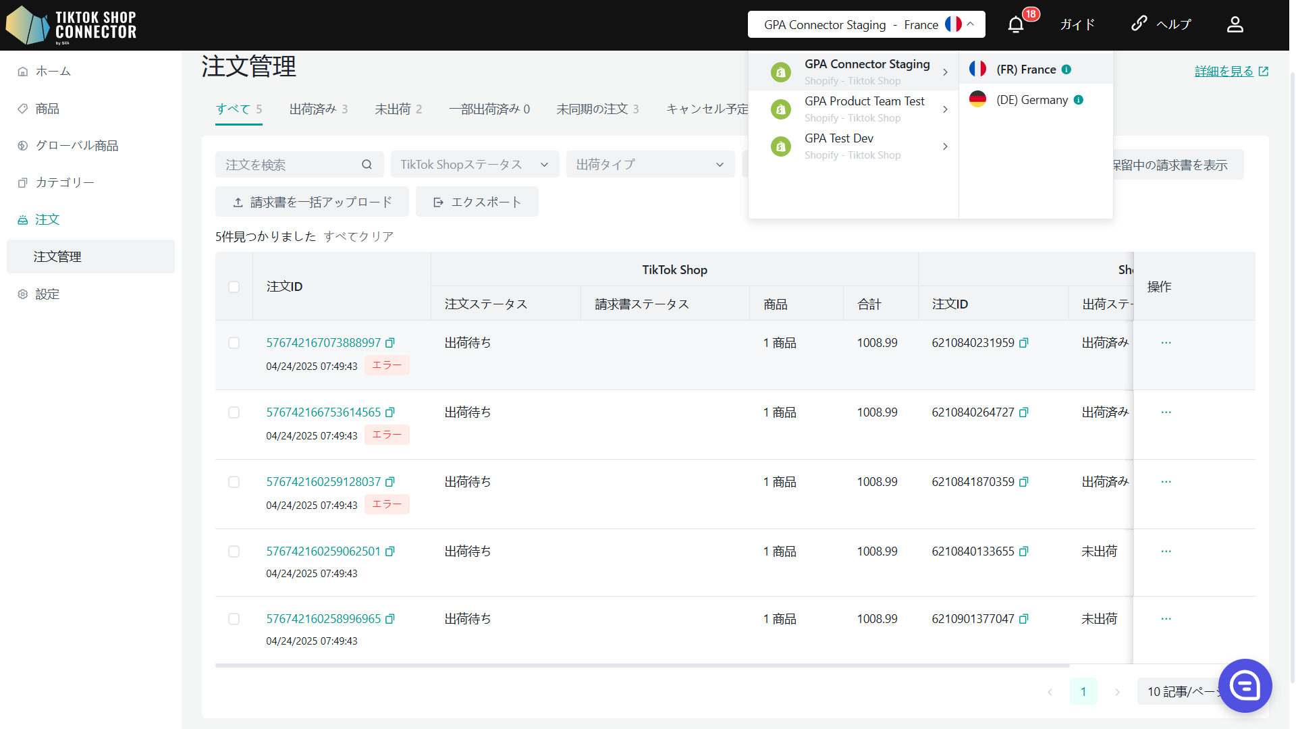Viewport: 1296px width, 729px height.
Task: Select checkbox for order 576742160259128037
Action: tap(234, 482)
